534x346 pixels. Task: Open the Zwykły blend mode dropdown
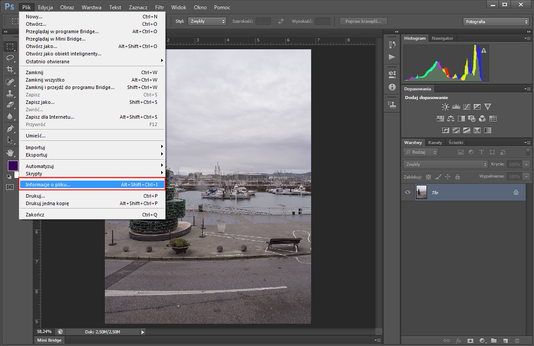click(x=445, y=164)
